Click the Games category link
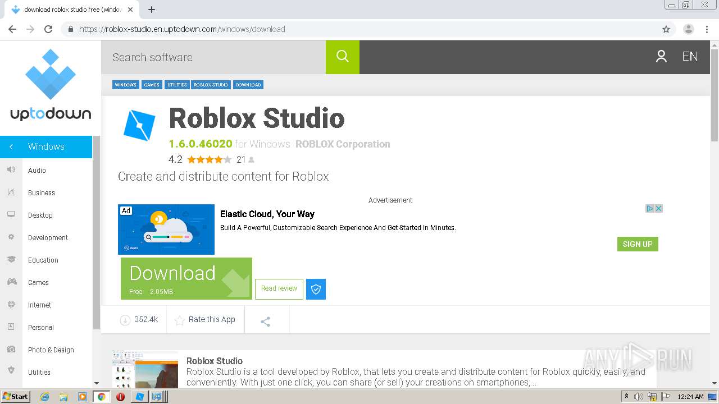Image resolution: width=719 pixels, height=404 pixels. point(38,282)
